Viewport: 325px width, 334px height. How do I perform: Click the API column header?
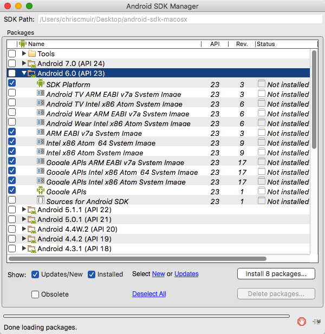click(215, 44)
